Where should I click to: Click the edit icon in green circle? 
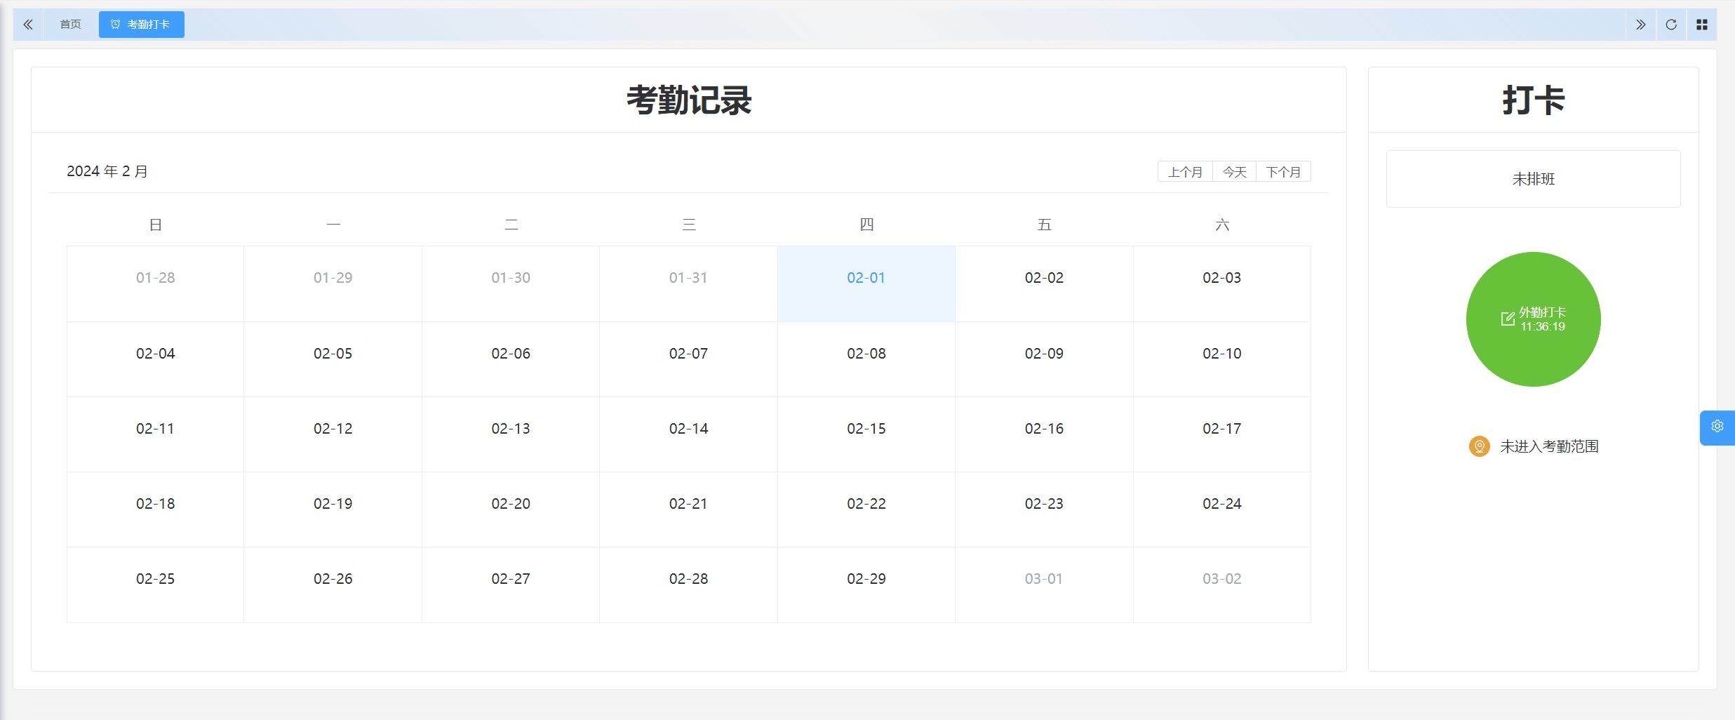coord(1507,319)
